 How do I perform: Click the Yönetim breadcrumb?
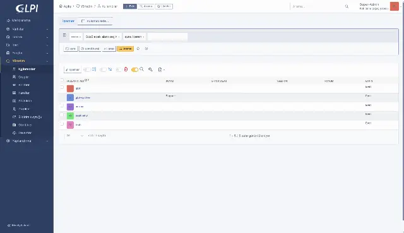pos(84,6)
